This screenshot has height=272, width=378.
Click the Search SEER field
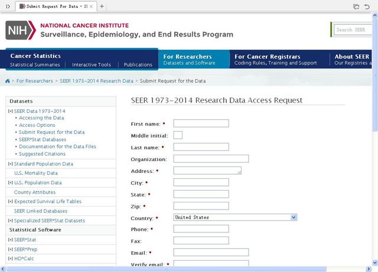tap(353, 30)
